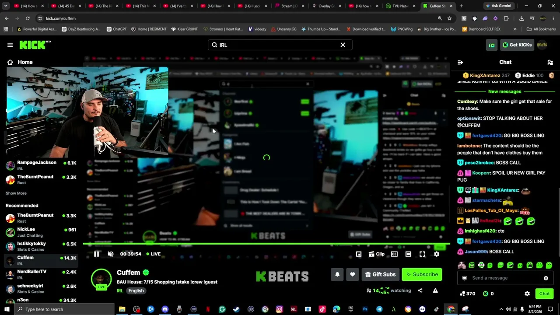Open the Chrome extensions puzzle icon
Viewport: 560px width, 315px height.
tap(506, 18)
